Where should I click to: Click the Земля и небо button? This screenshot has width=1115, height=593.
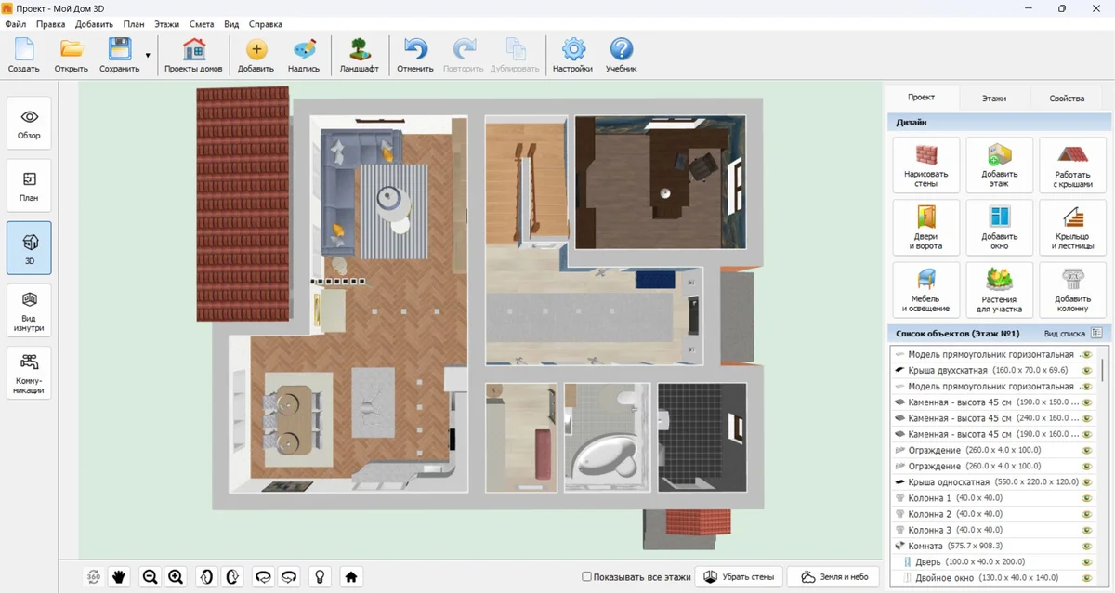coord(833,577)
